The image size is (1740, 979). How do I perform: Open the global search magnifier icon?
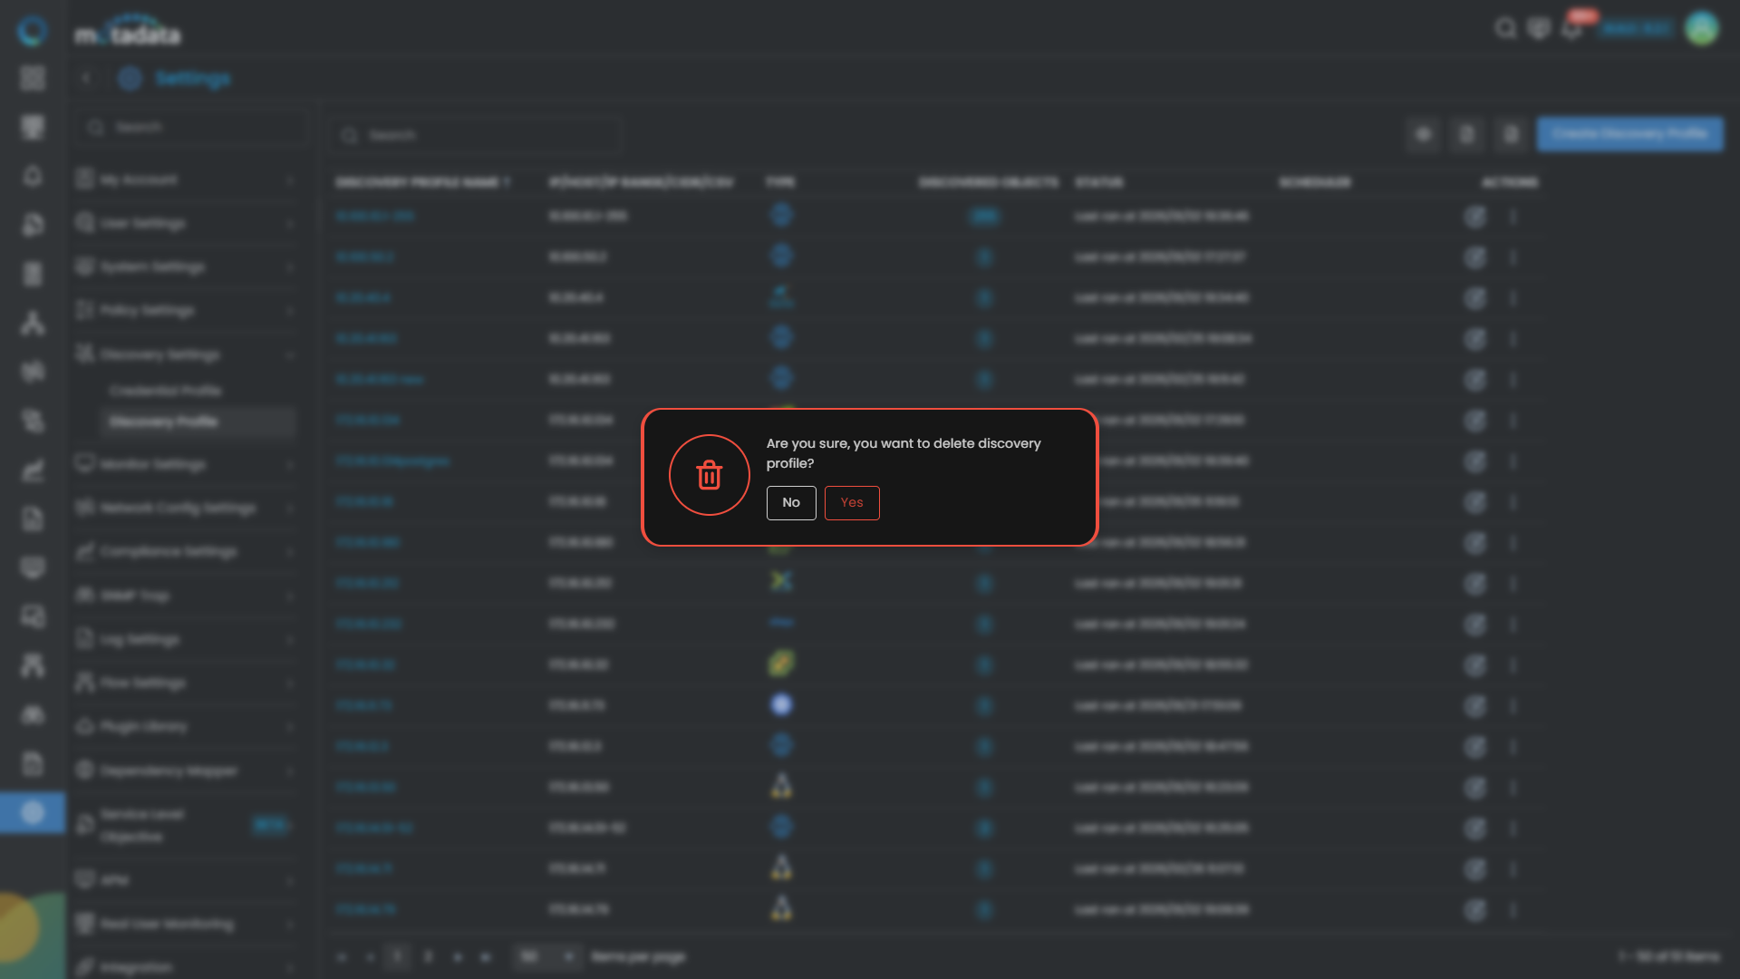tap(1505, 29)
